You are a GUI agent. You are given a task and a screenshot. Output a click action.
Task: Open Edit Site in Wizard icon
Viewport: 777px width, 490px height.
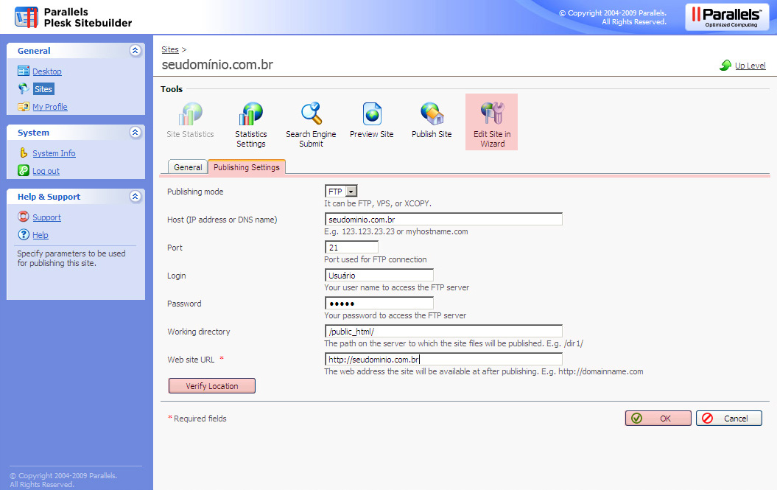click(492, 114)
